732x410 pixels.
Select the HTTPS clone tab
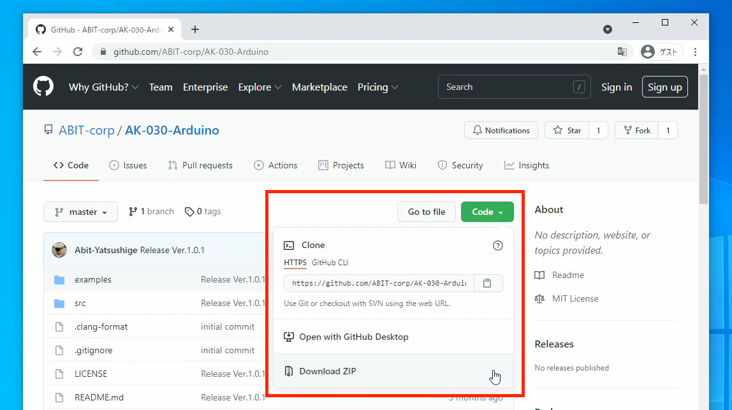(x=295, y=263)
